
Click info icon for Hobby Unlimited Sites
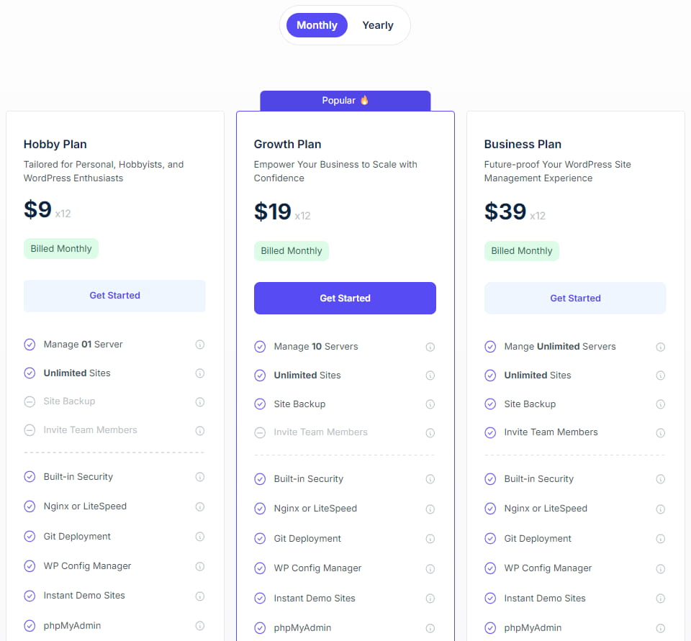click(x=200, y=373)
